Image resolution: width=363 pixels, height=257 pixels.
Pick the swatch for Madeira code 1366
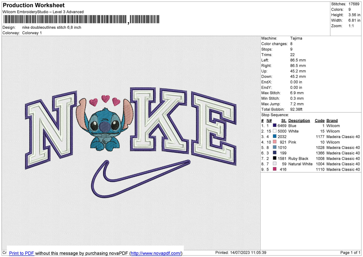(x=275, y=153)
